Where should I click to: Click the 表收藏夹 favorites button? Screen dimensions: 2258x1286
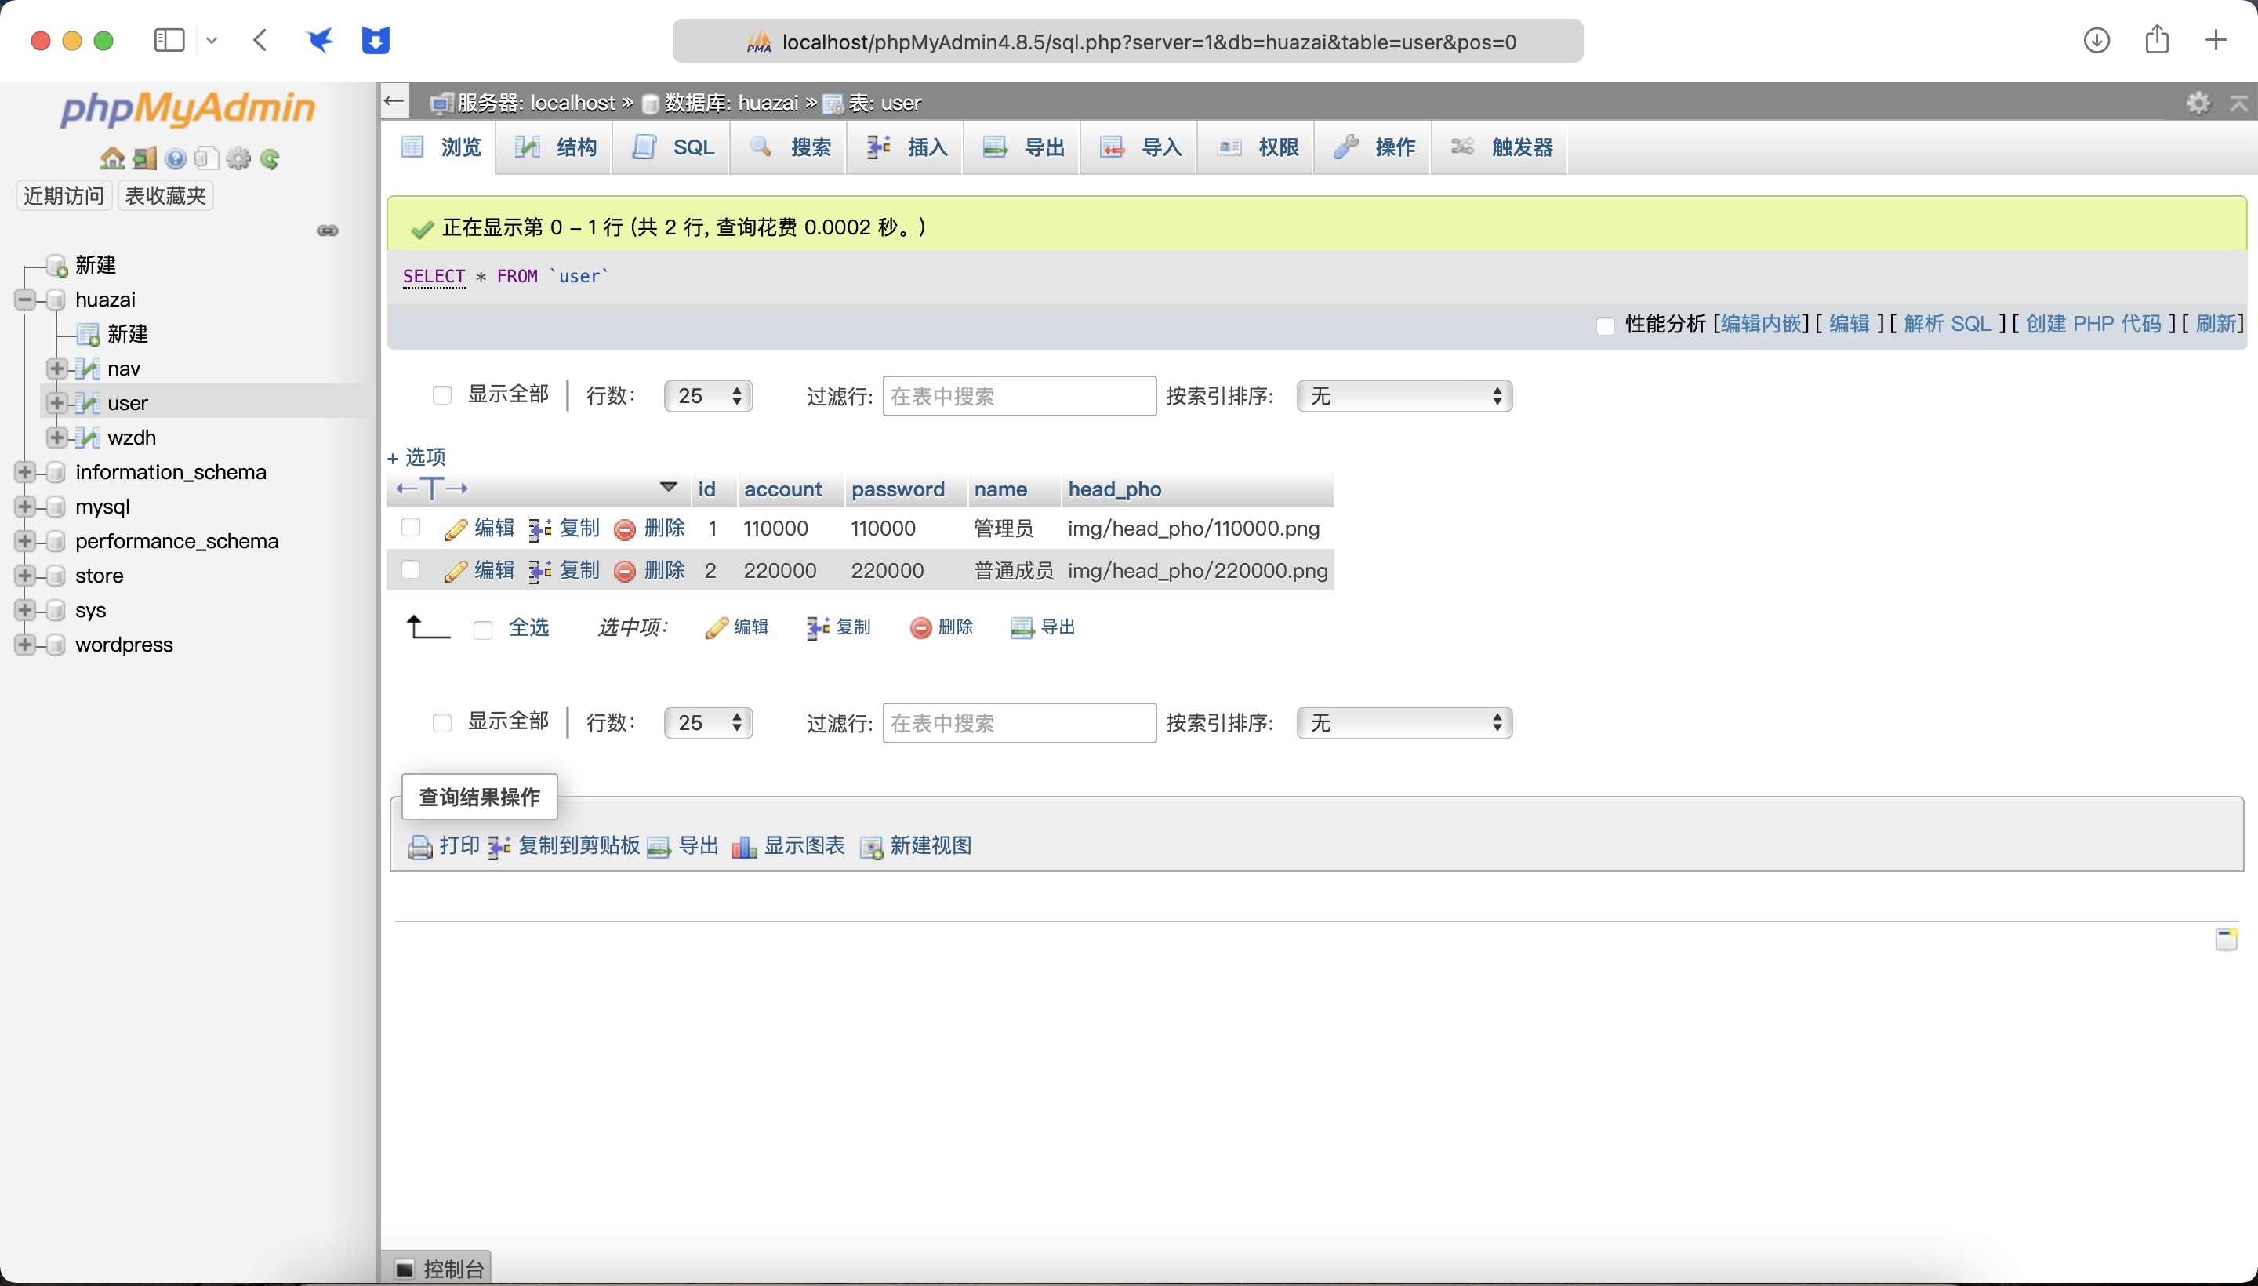click(165, 195)
